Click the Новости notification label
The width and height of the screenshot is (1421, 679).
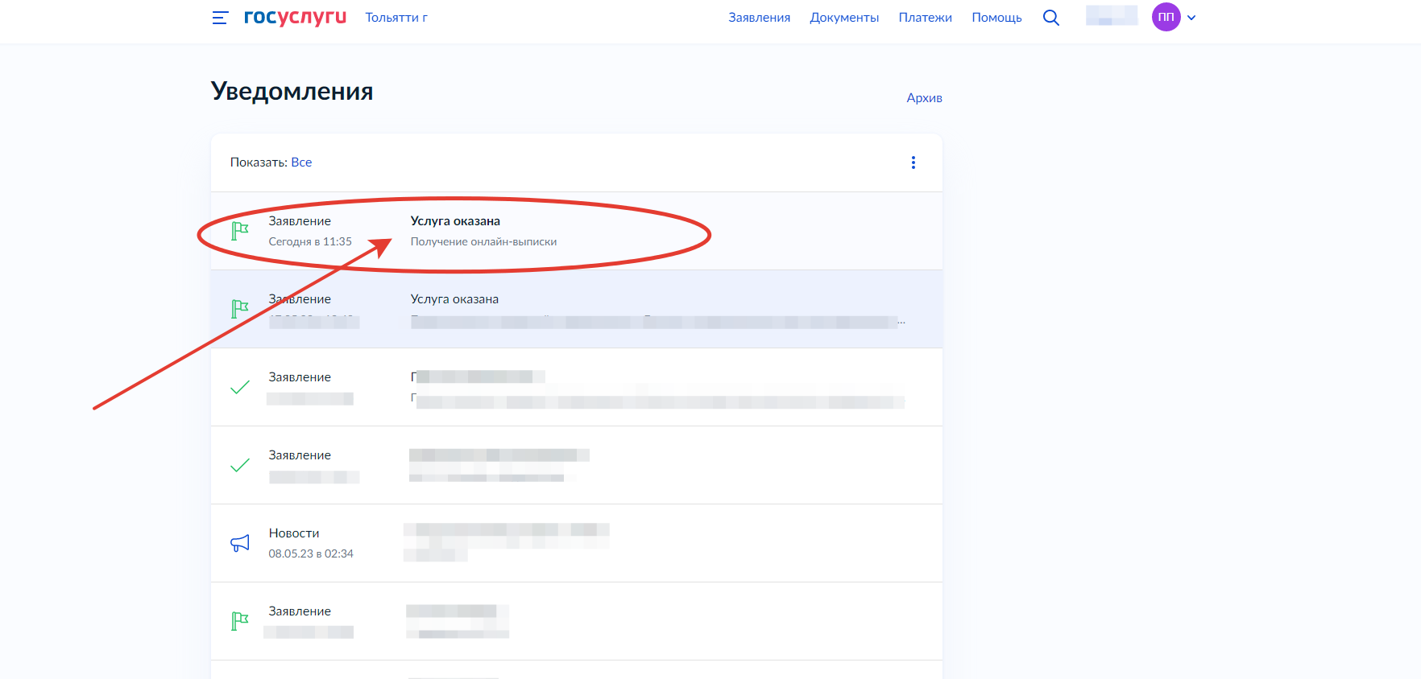tap(294, 533)
